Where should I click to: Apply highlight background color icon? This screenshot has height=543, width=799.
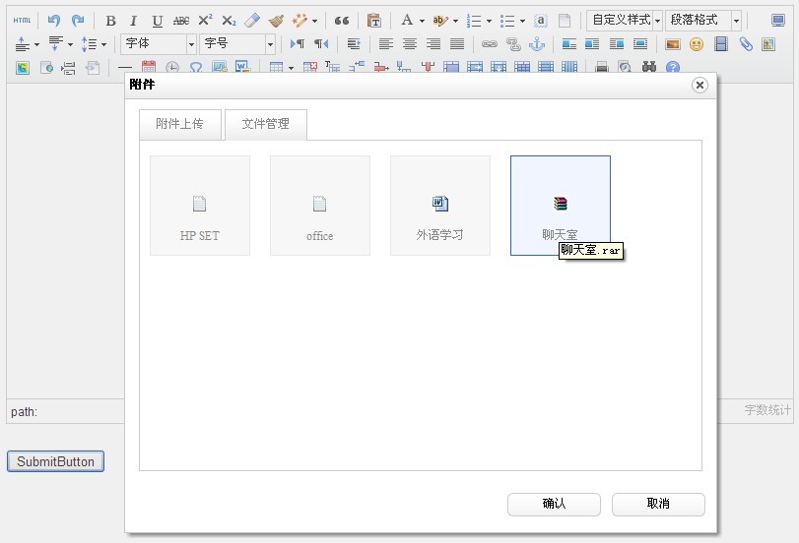[439, 21]
